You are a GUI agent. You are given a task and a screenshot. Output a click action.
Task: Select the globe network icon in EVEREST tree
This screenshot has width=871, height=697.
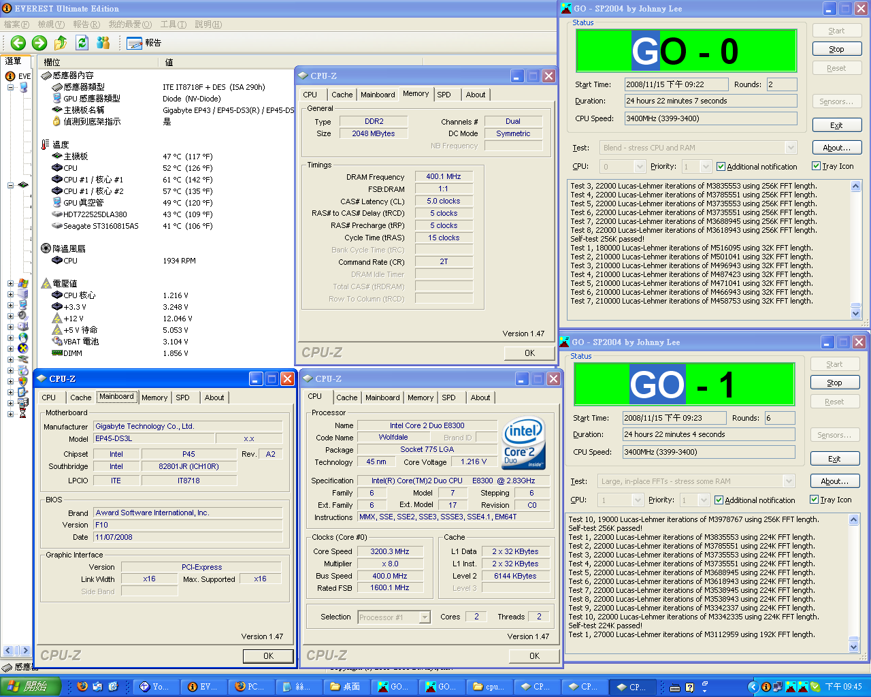(23, 338)
